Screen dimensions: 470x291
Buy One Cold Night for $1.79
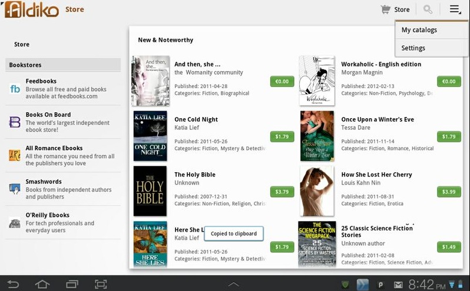point(282,136)
